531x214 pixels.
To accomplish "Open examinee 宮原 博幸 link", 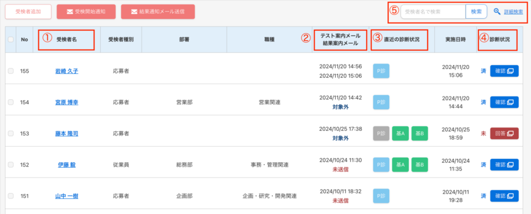I will click(x=67, y=102).
